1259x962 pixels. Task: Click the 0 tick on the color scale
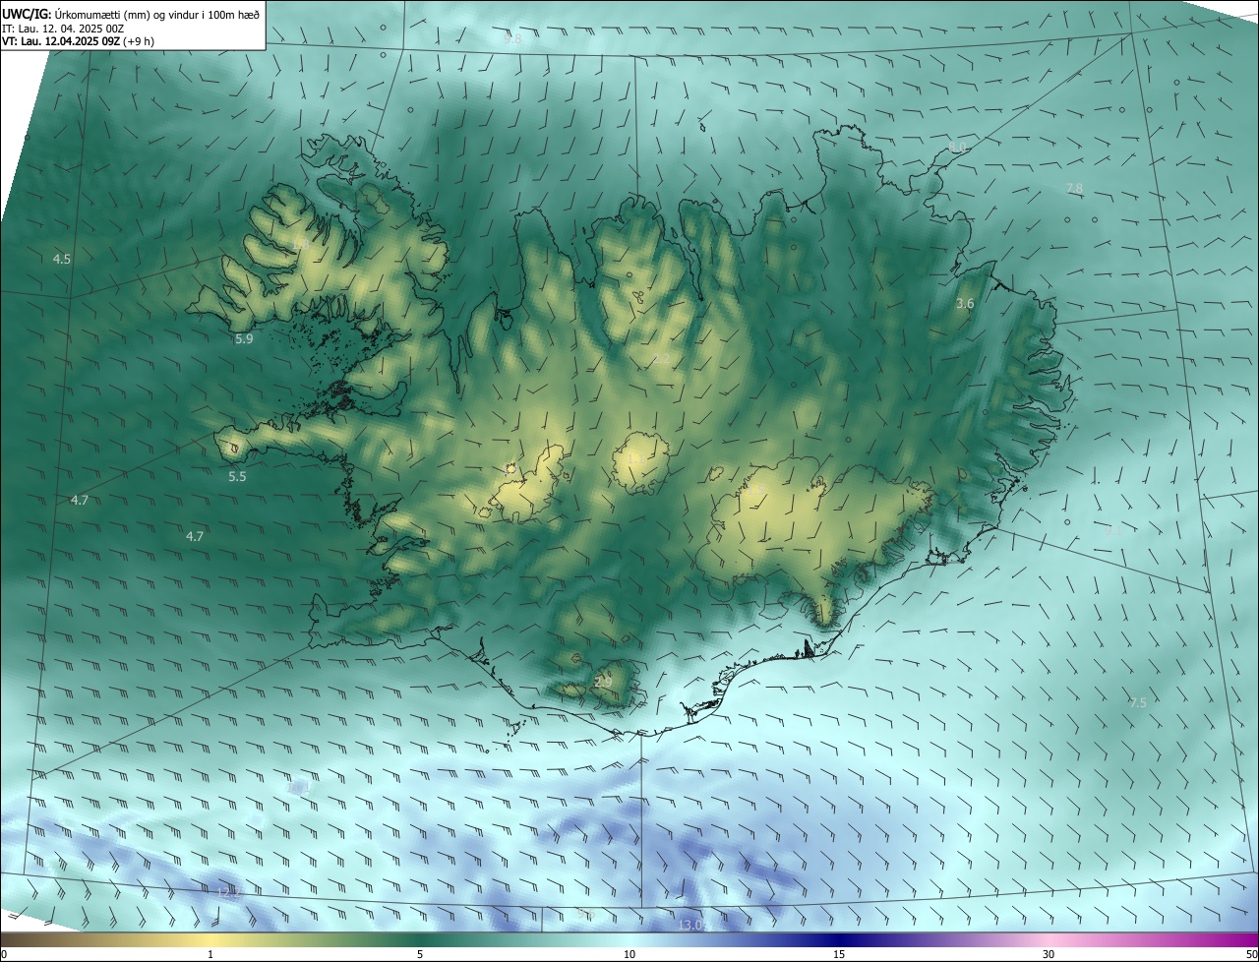pyautogui.click(x=4, y=954)
